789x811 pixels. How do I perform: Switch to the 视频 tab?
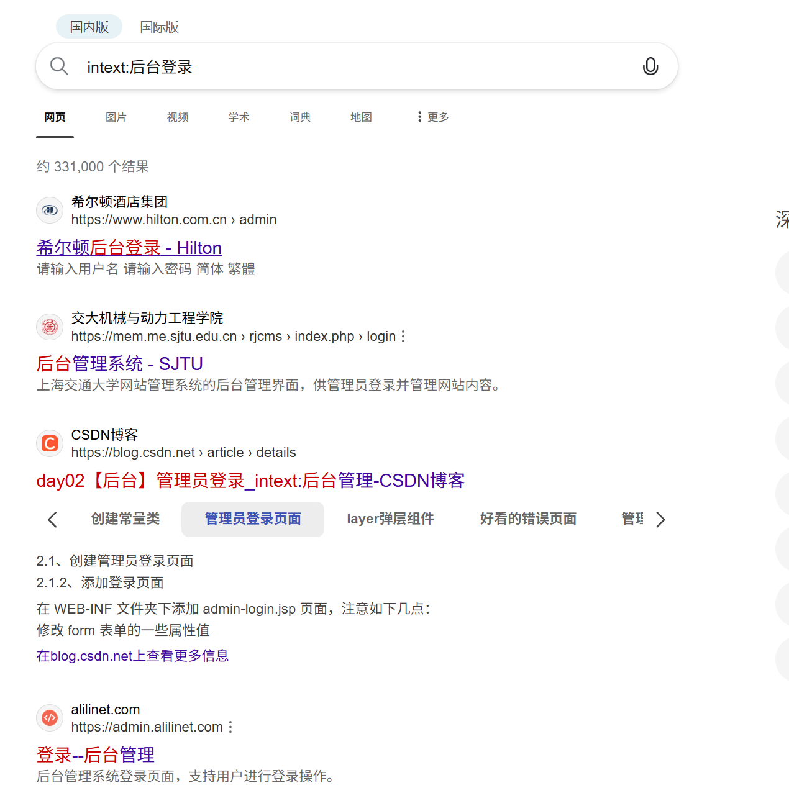click(178, 117)
